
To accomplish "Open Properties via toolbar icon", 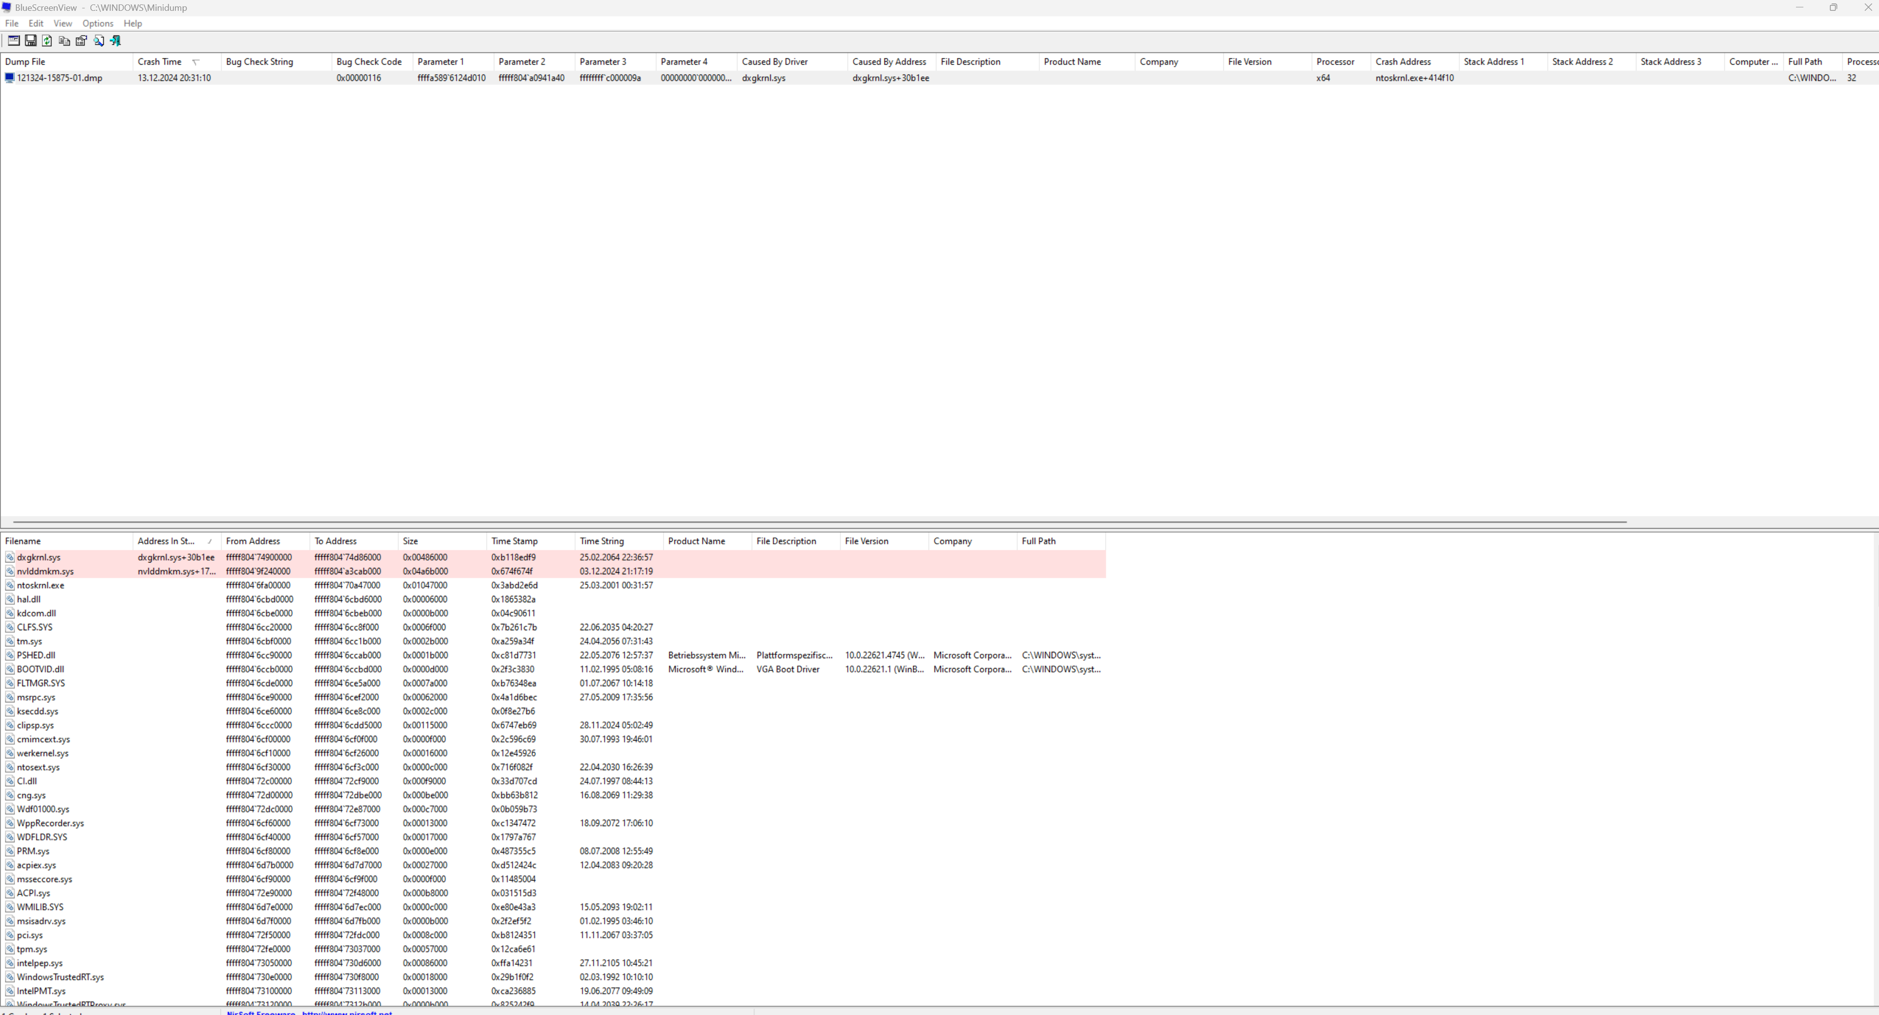I will 81,41.
